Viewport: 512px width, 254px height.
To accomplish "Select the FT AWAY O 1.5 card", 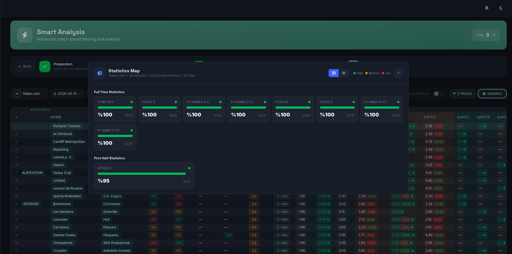I will 115,138.
